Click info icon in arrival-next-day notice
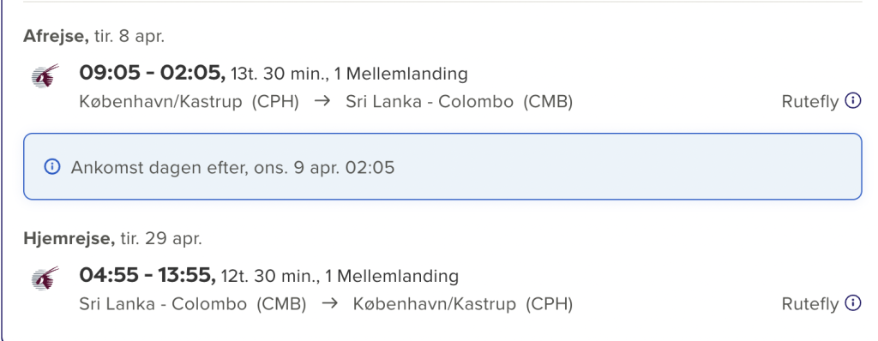This screenshot has width=878, height=341. 52,167
